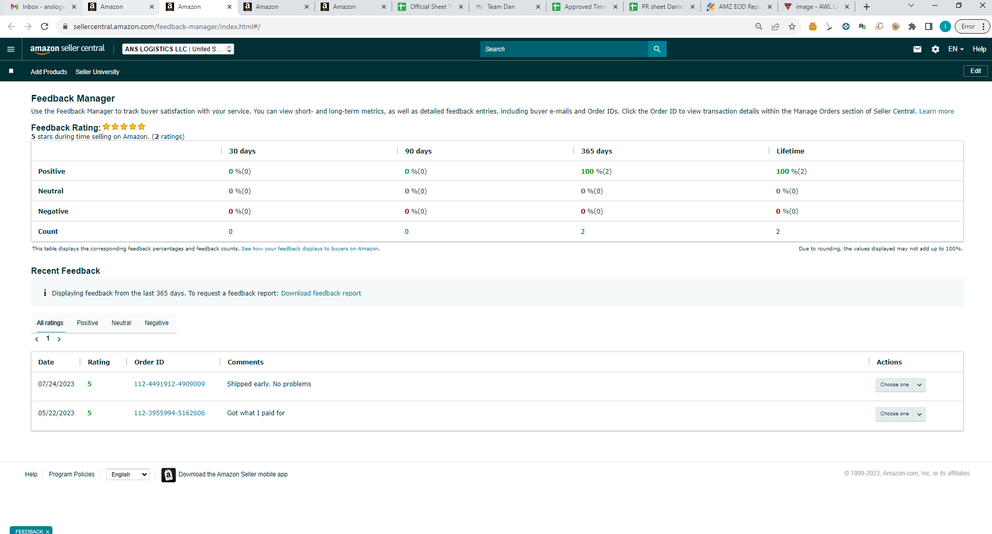The width and height of the screenshot is (992, 534).
Task: Switch to the Negative ratings tab
Action: pos(156,323)
